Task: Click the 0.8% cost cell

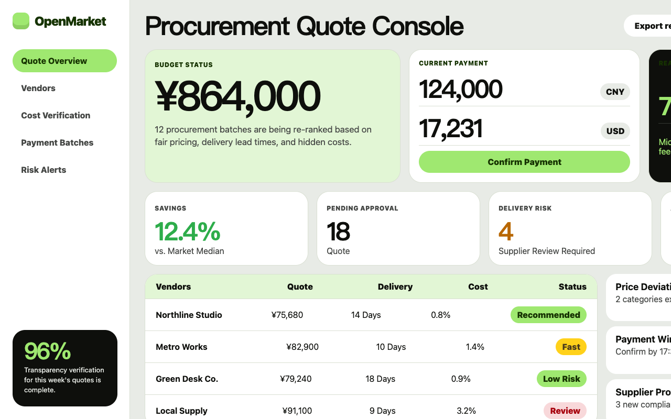Action: (441, 315)
